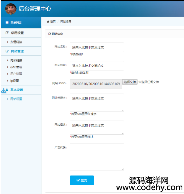184x194 pixels.
Task: Click the avatar image in header
Action: tap(11, 9)
